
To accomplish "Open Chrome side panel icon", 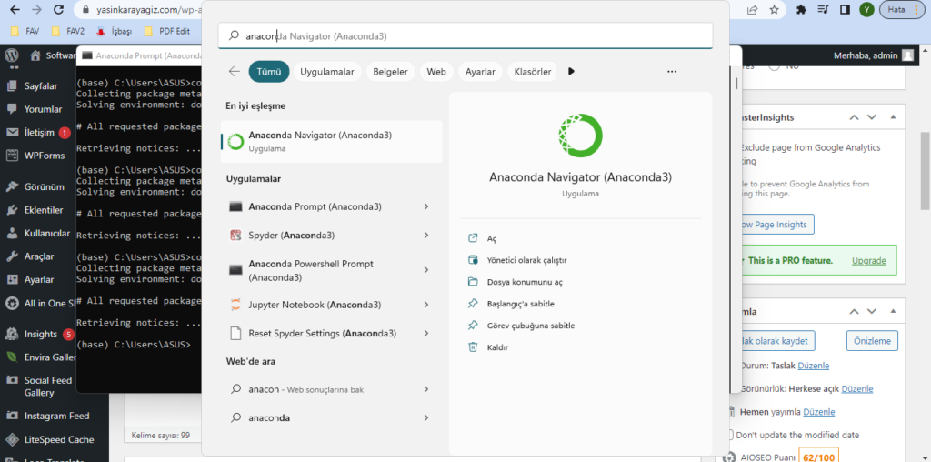I will (845, 9).
